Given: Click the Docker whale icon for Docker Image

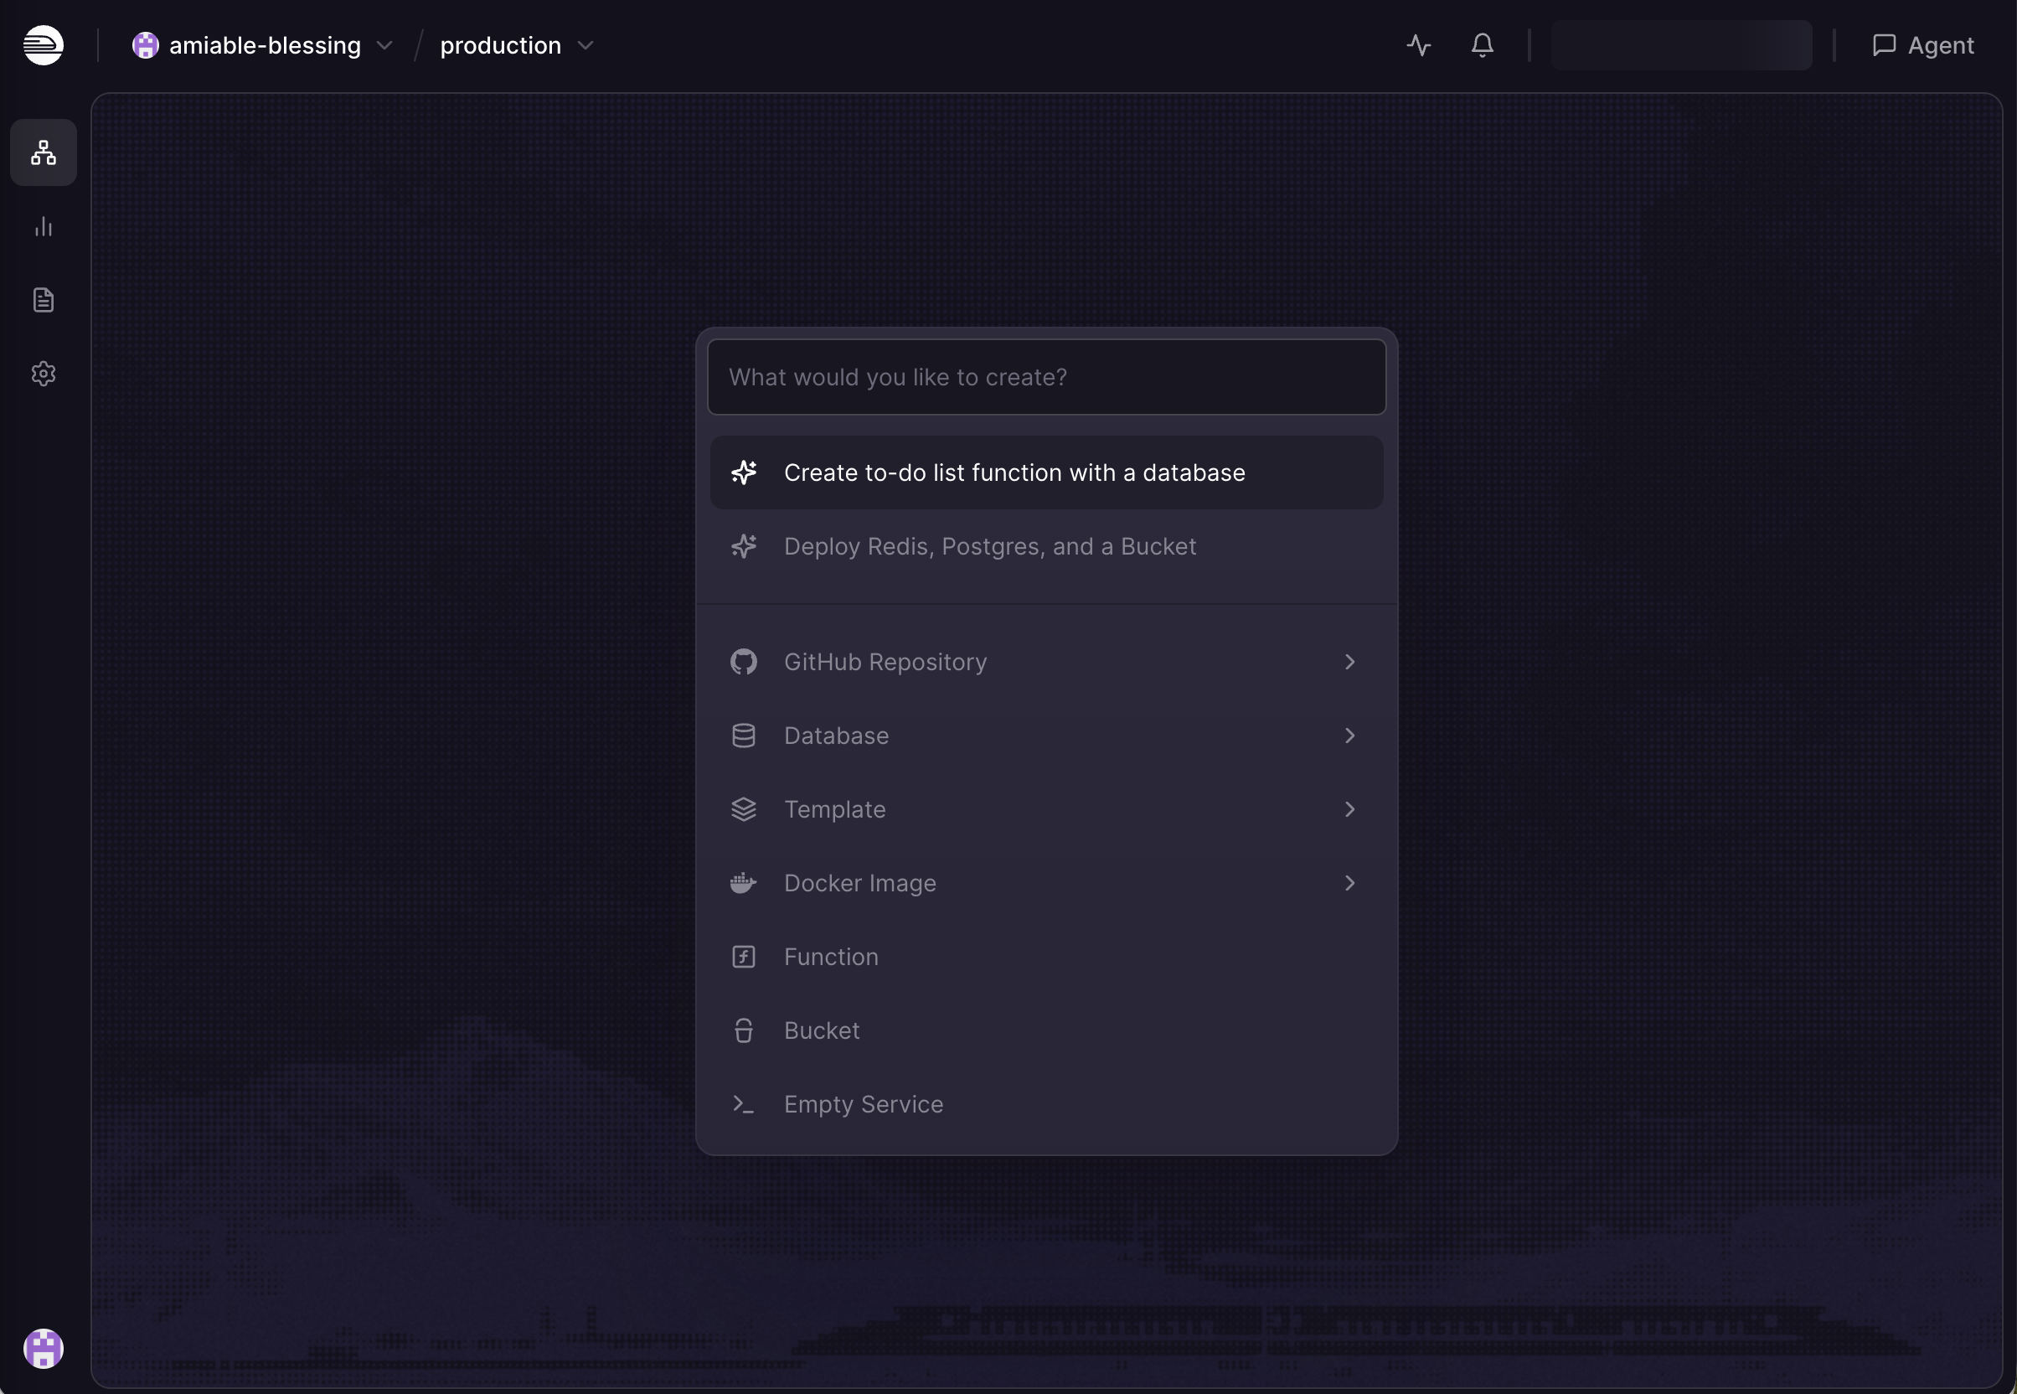Looking at the screenshot, I should click(743, 882).
